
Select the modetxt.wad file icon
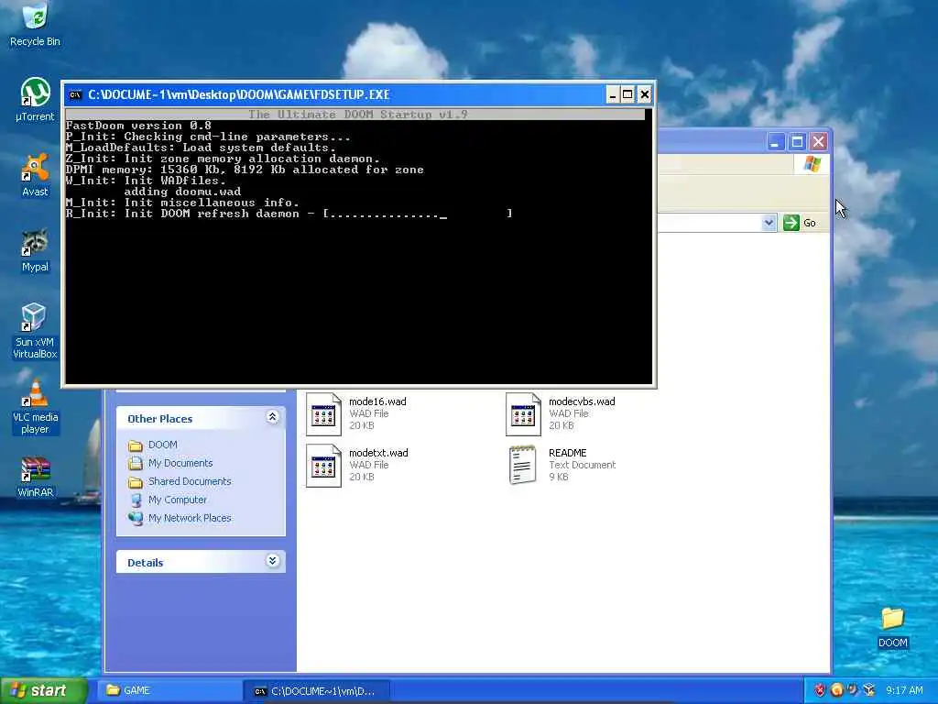click(323, 465)
